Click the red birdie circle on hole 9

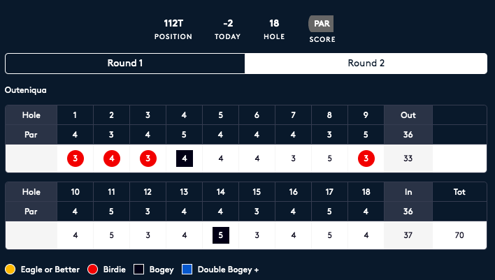(366, 159)
